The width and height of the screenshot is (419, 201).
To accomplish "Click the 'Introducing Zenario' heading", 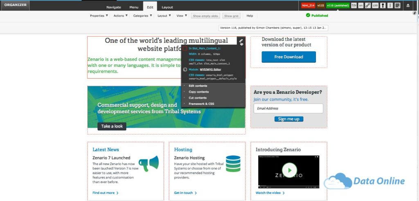I will pyautogui.click(x=278, y=150).
